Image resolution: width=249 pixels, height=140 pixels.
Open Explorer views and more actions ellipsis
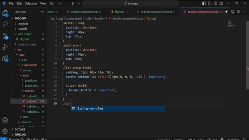(x=42, y=12)
